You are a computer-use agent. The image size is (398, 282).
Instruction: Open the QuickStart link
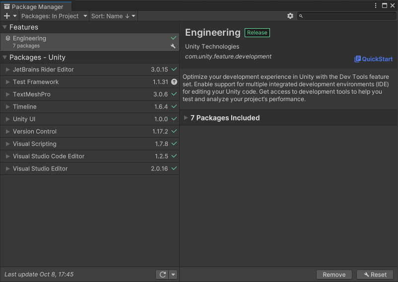[373, 59]
